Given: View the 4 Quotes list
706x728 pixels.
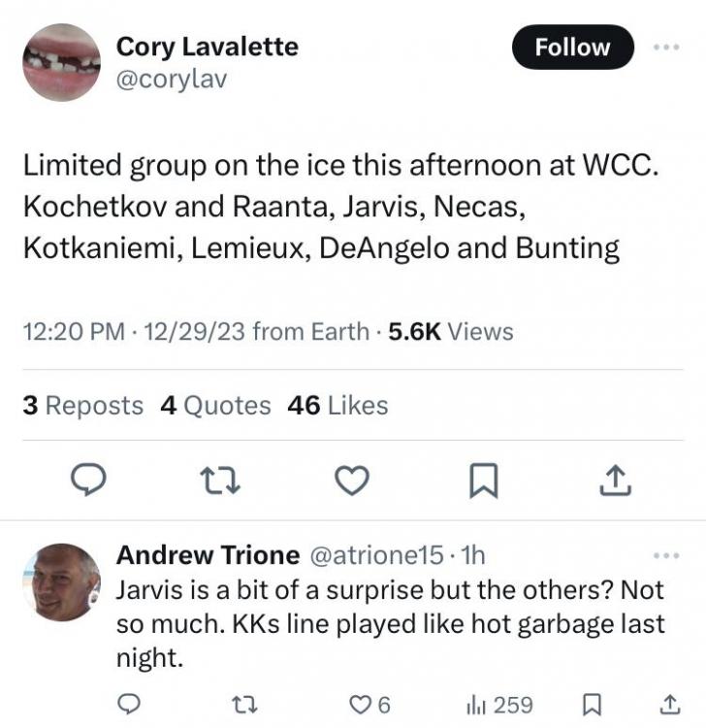Looking at the screenshot, I should point(215,405).
